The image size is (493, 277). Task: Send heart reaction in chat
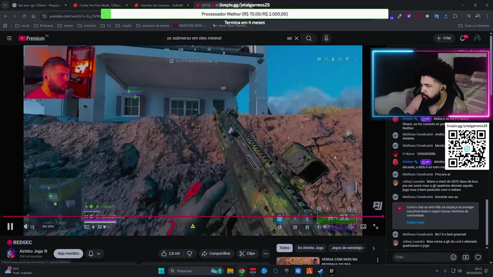click(x=478, y=257)
